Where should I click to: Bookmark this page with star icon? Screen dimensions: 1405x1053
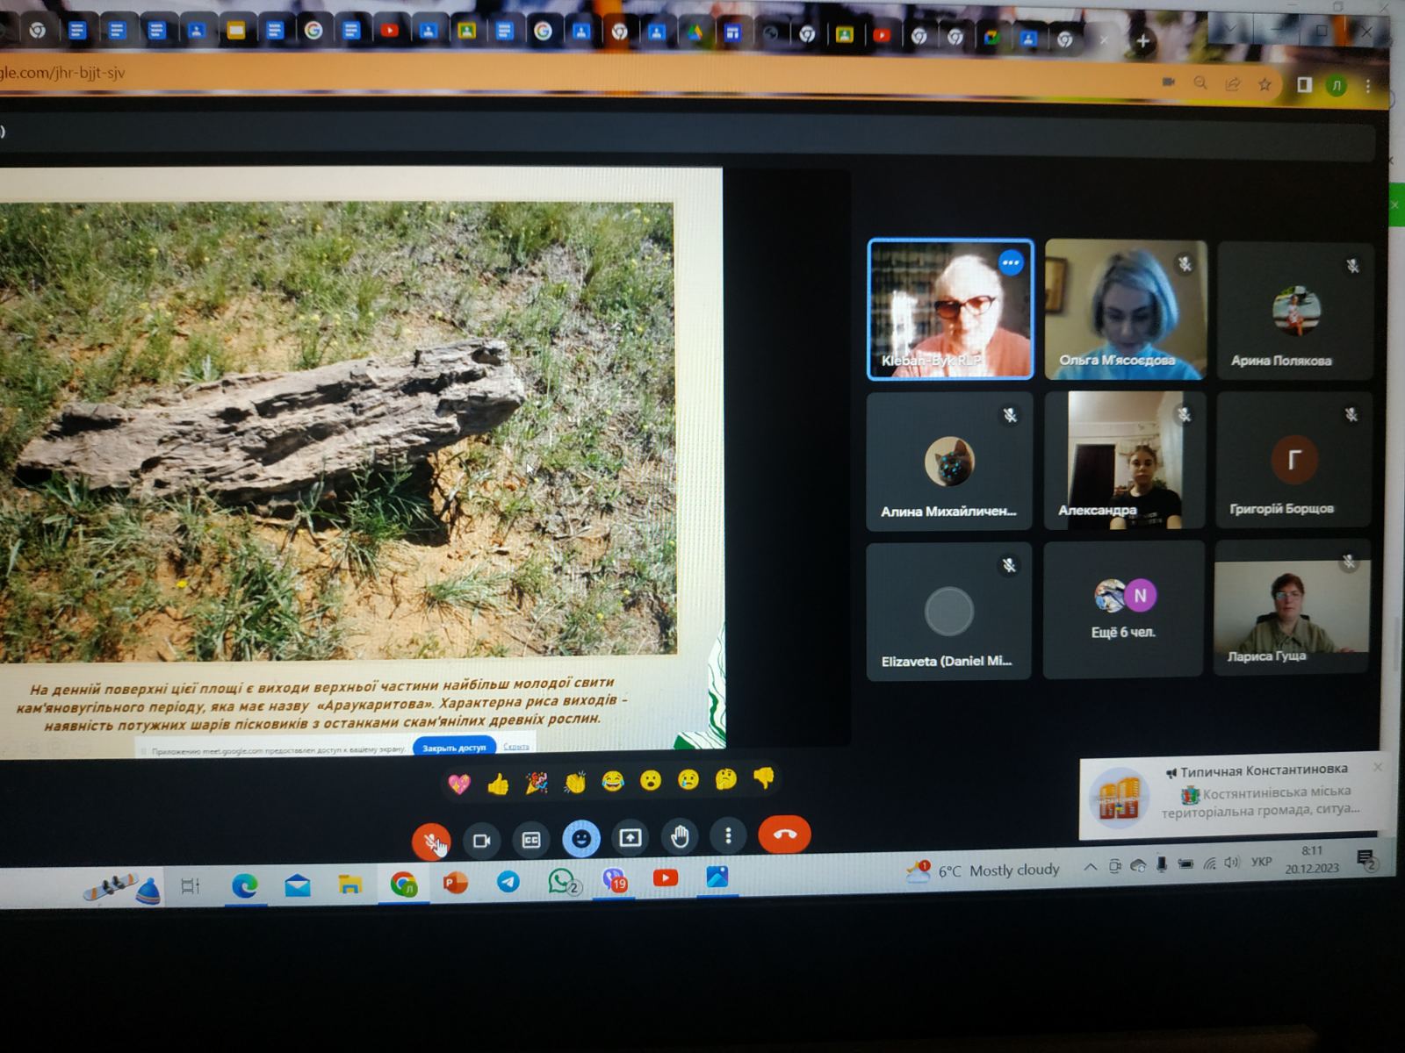(1264, 84)
